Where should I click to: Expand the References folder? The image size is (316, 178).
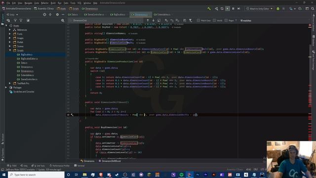click(10, 30)
